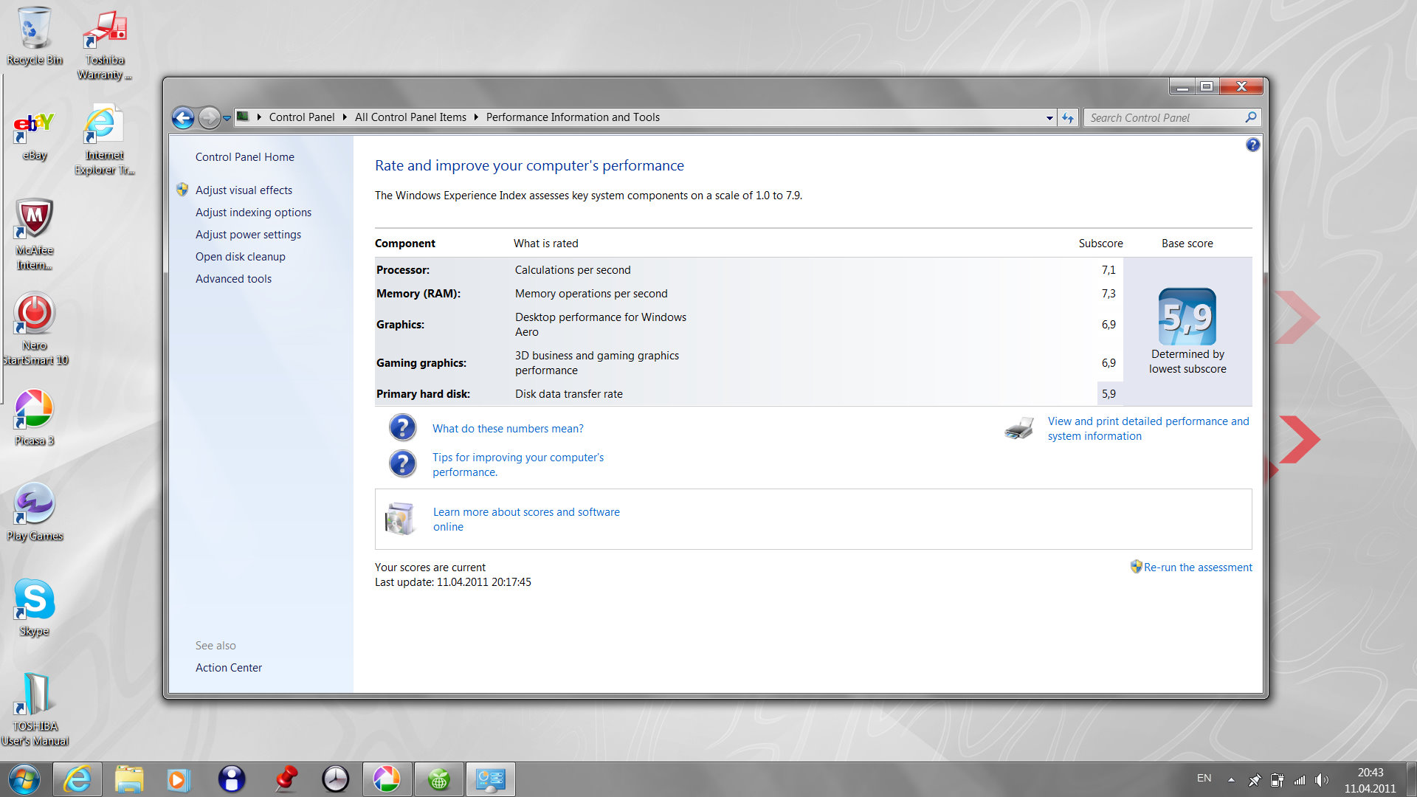Click Re-run the assessment link
The height and width of the screenshot is (797, 1417).
[x=1197, y=567]
